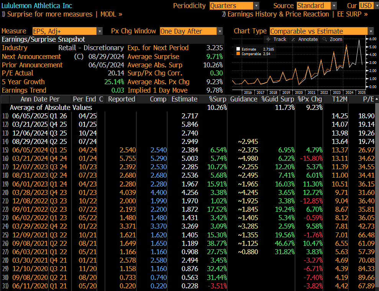The image size is (379, 291).
Task: Select row 17 dated 12/07/2023
Action: coord(188,167)
